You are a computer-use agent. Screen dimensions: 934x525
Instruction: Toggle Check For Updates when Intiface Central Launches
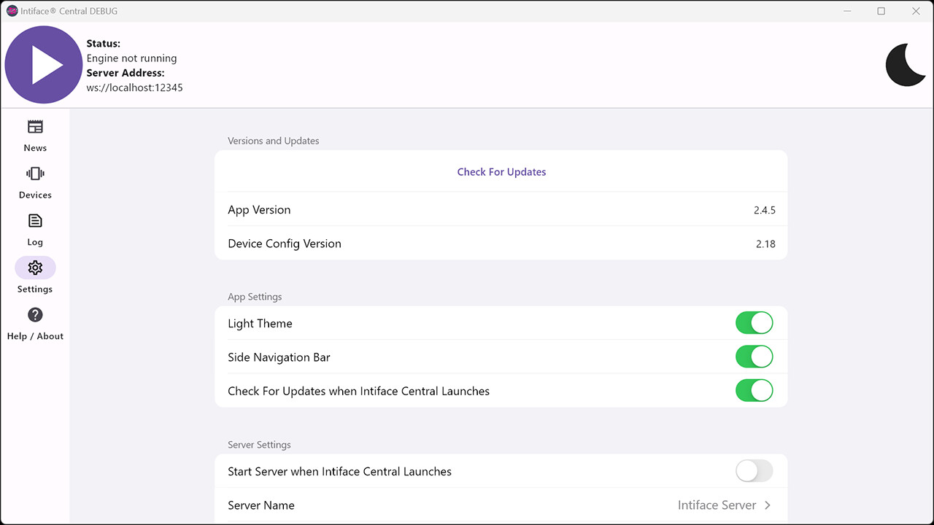click(x=754, y=390)
